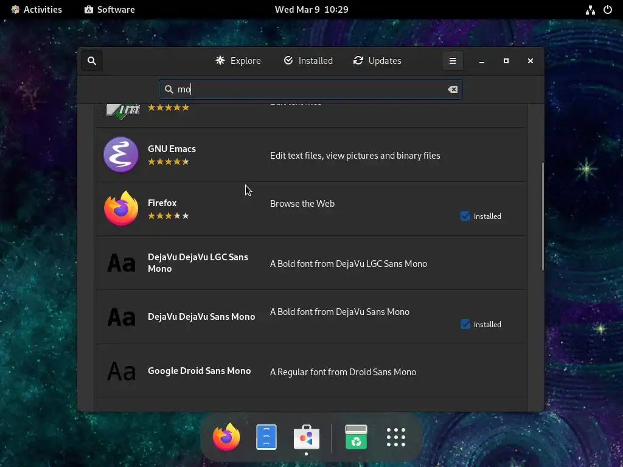Click the partially visible top app icon
Screen dimensions: 623x467
(x=122, y=111)
